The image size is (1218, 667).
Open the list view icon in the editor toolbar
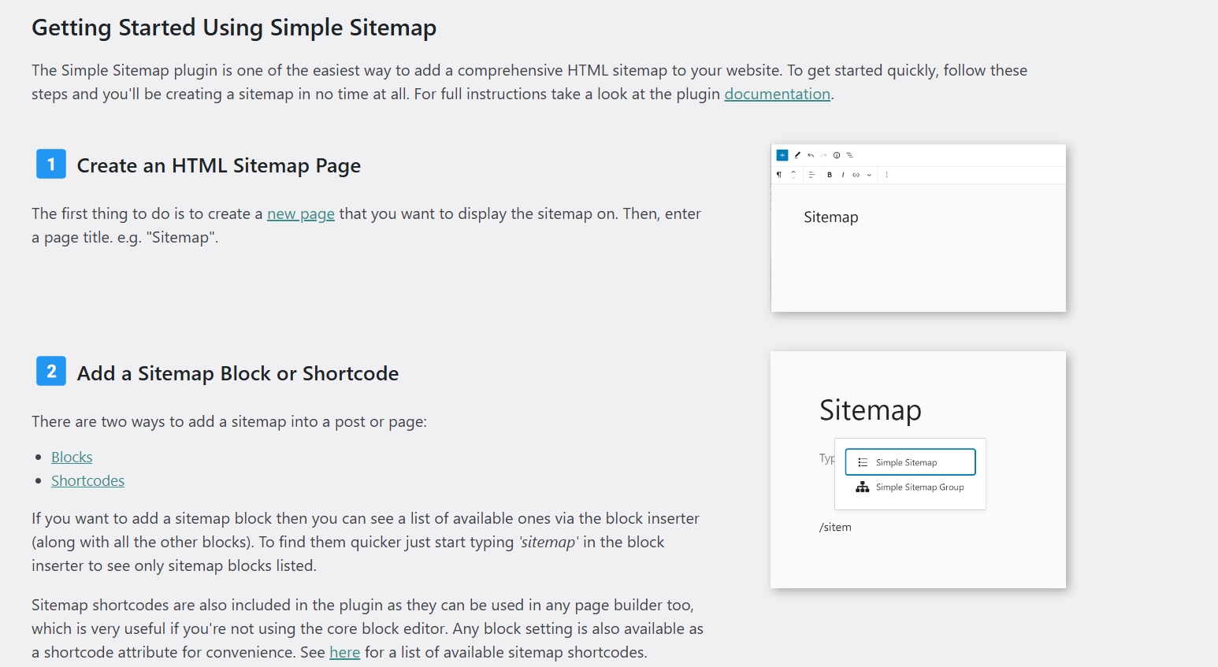click(x=850, y=155)
